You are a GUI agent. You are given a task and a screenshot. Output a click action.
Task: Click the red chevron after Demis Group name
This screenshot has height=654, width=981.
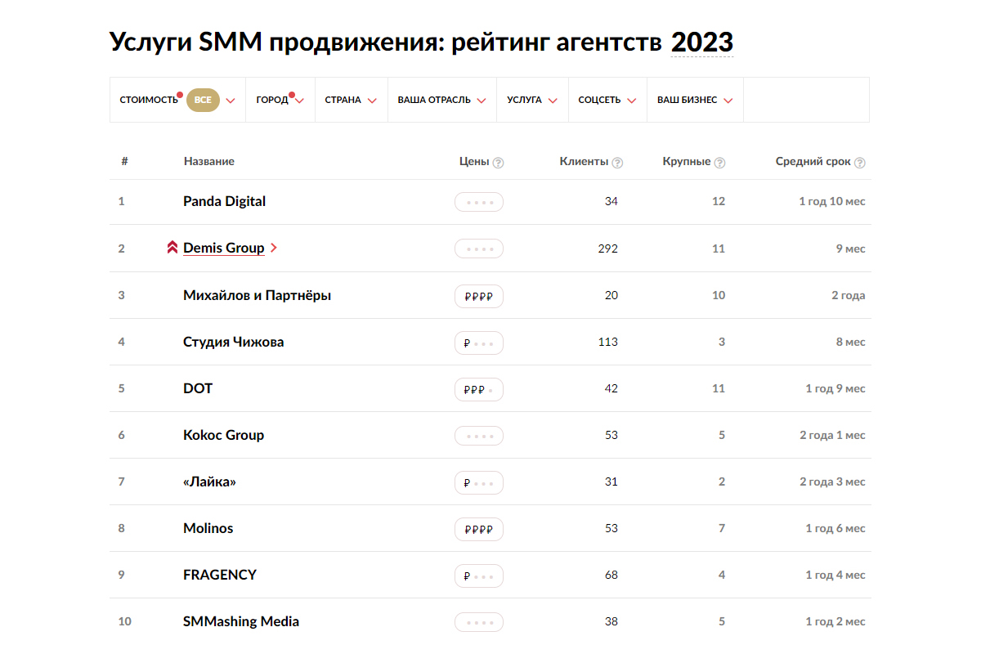[273, 248]
